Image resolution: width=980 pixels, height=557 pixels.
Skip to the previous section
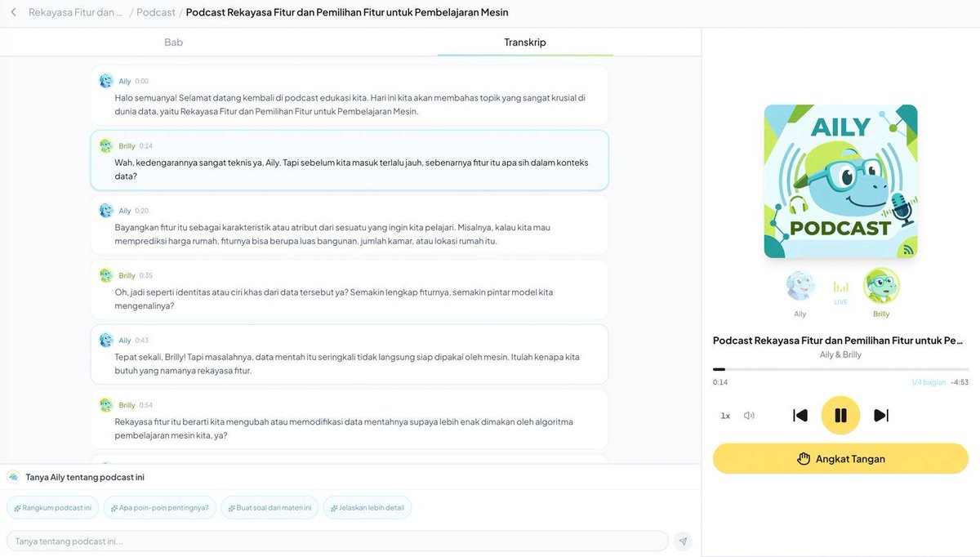coord(800,416)
